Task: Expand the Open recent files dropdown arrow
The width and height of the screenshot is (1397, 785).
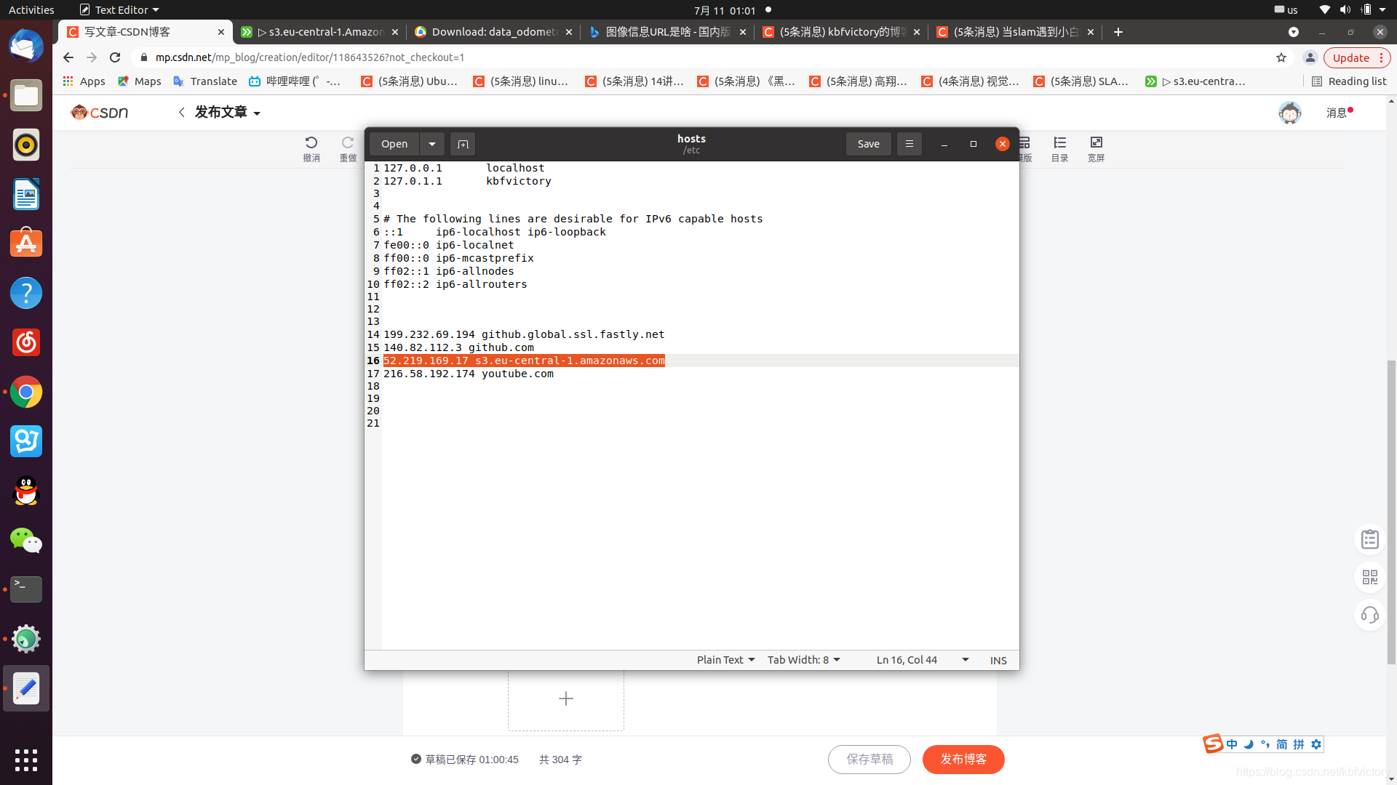Action: pyautogui.click(x=432, y=144)
